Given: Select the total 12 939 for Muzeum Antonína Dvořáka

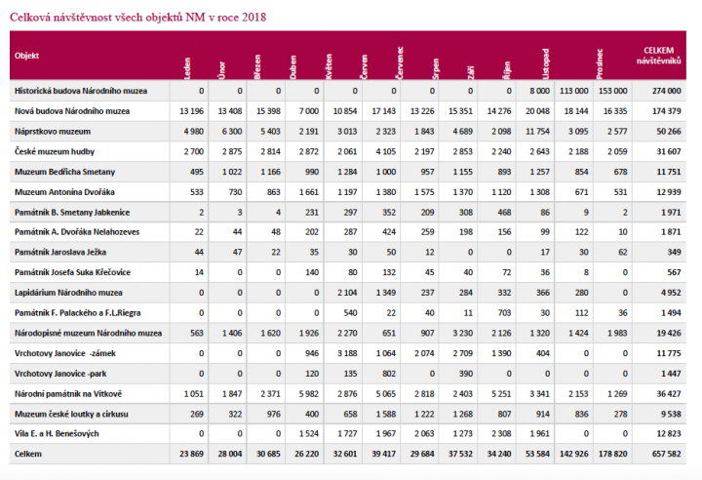Looking at the screenshot, I should 669,192.
